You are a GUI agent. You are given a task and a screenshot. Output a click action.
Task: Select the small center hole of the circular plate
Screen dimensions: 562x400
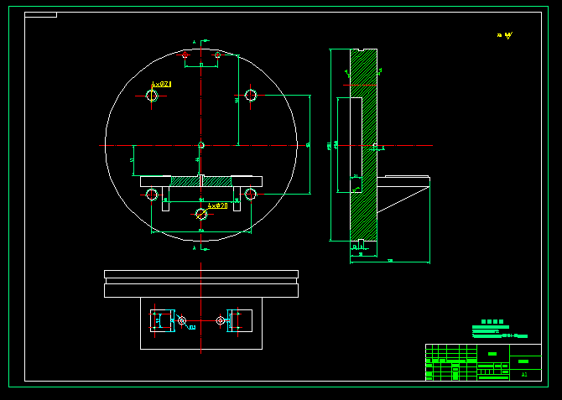click(x=201, y=145)
